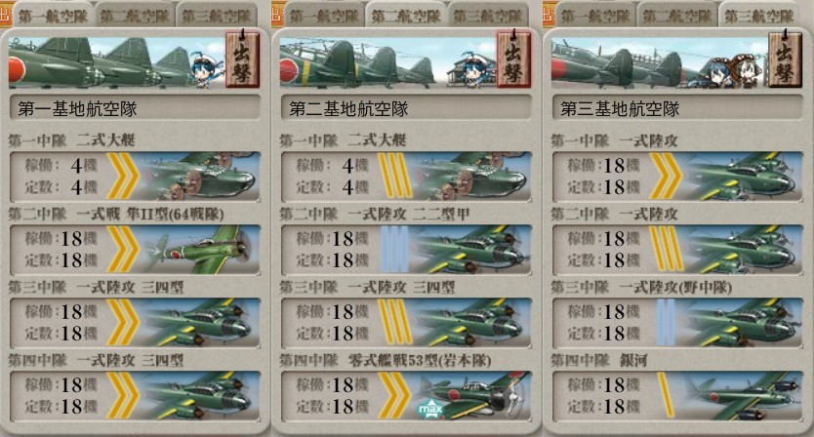Image resolution: width=814 pixels, height=437 pixels.
Task: Select 零式艦戦53型(岩本隊) max plane
Action: point(406,396)
